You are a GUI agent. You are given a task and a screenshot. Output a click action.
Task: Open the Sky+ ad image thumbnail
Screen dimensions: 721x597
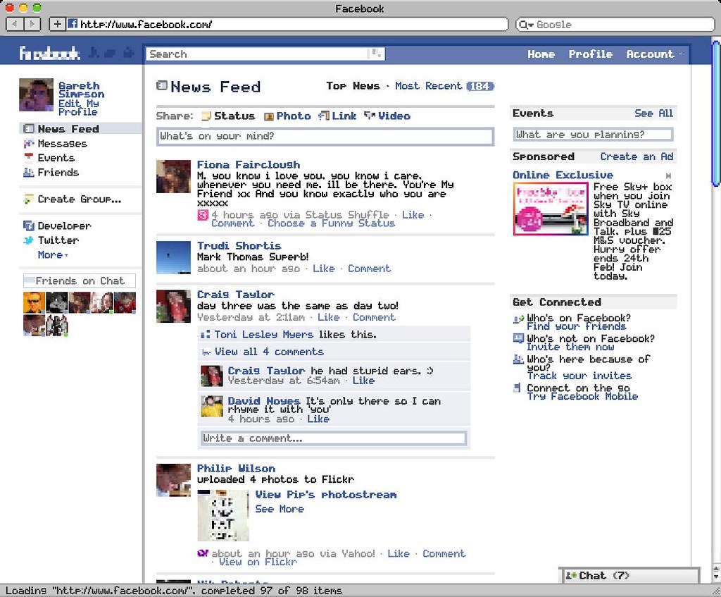(551, 209)
